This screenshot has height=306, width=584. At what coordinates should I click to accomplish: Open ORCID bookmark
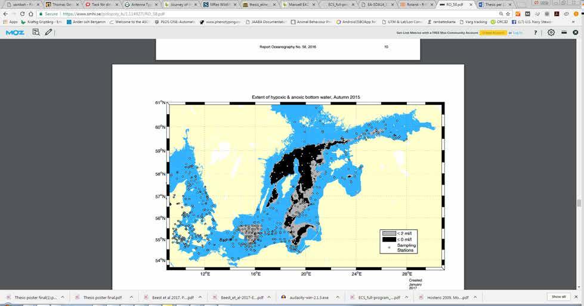499,22
